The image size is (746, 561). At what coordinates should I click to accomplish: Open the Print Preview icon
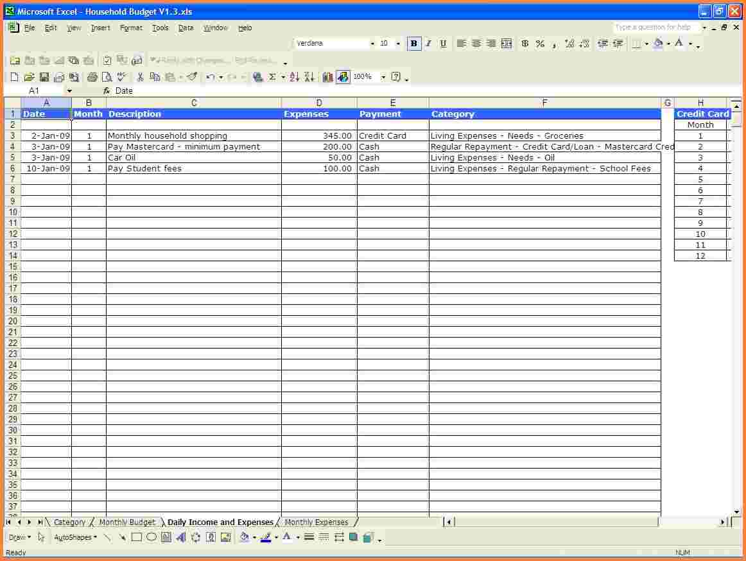tap(107, 77)
